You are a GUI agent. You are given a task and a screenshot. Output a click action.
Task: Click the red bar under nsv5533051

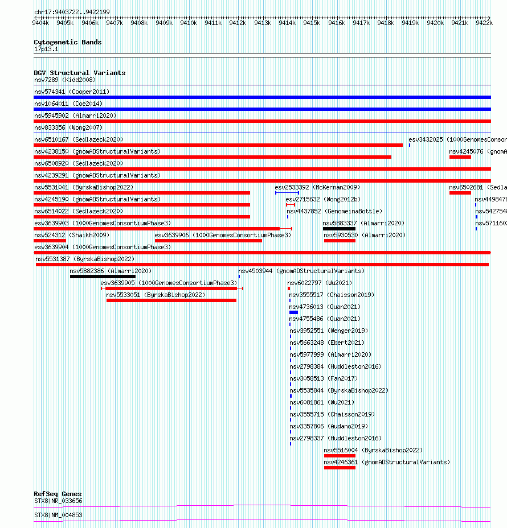171,301
